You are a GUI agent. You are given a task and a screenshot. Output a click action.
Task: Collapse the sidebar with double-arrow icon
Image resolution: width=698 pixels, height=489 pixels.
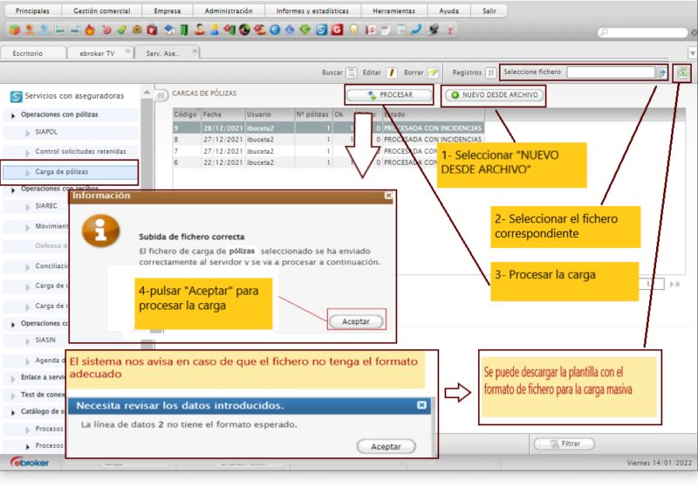click(x=161, y=95)
